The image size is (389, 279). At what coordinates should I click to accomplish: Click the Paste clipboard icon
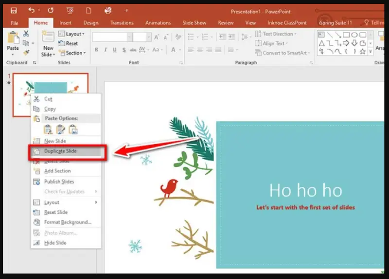(x=13, y=38)
